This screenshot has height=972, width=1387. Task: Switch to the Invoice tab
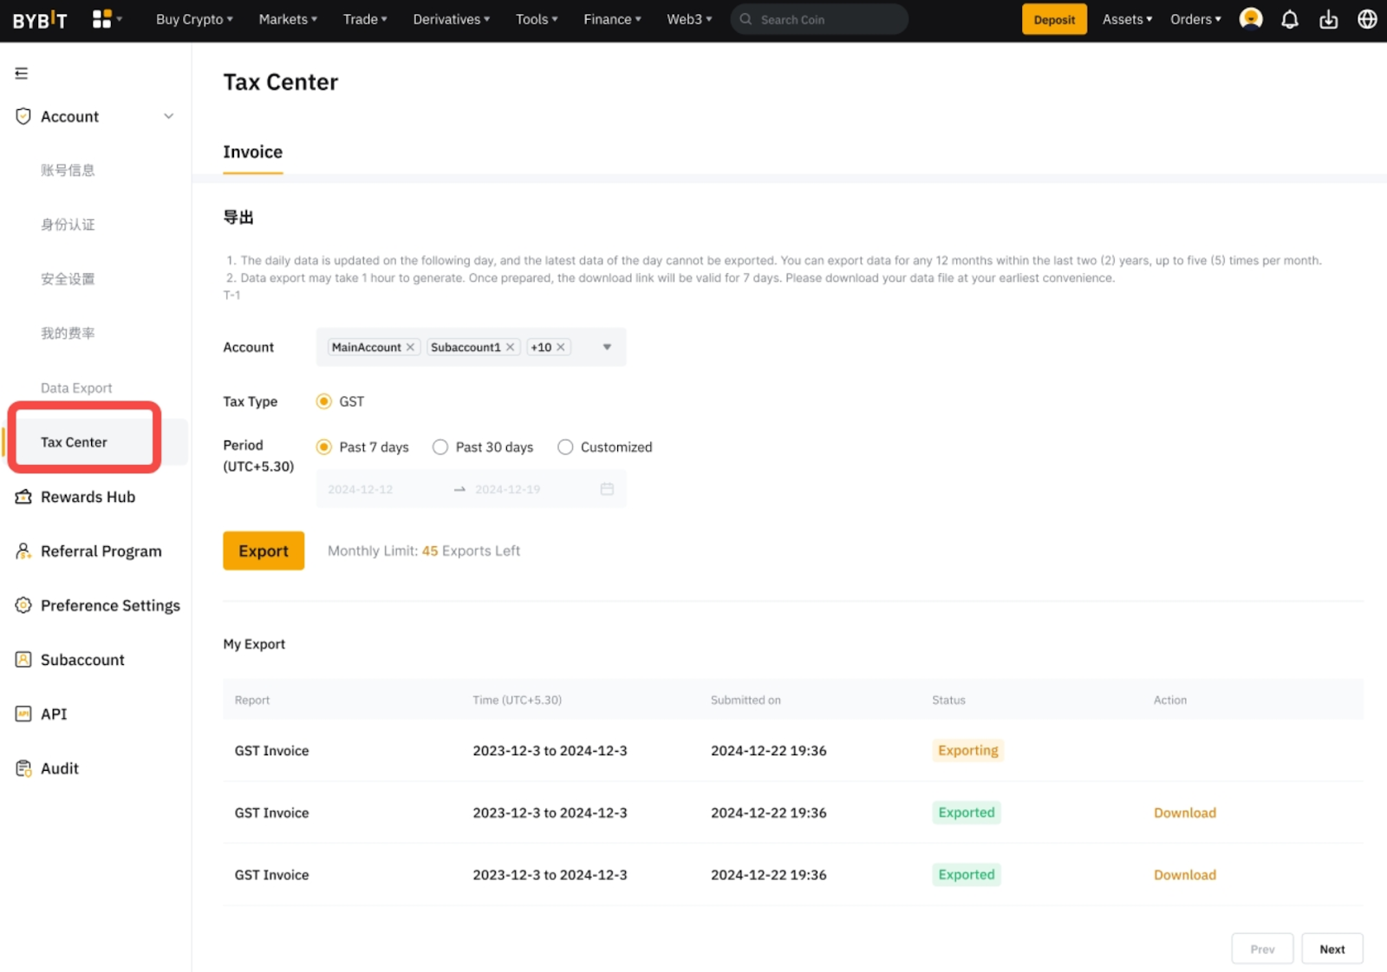(x=252, y=153)
